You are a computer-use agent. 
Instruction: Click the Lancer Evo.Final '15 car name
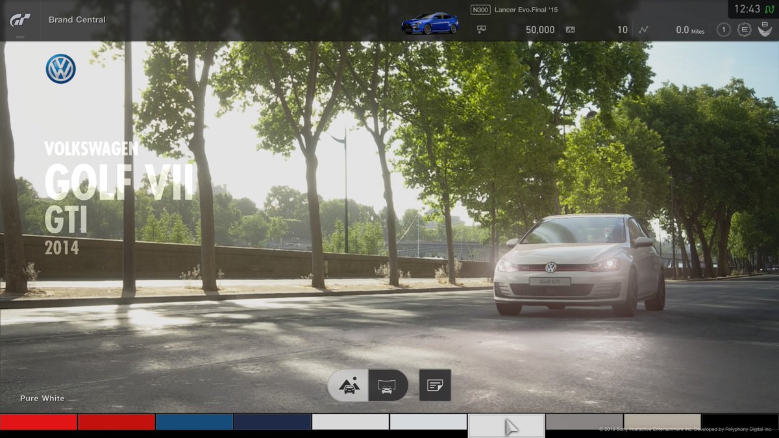point(526,10)
